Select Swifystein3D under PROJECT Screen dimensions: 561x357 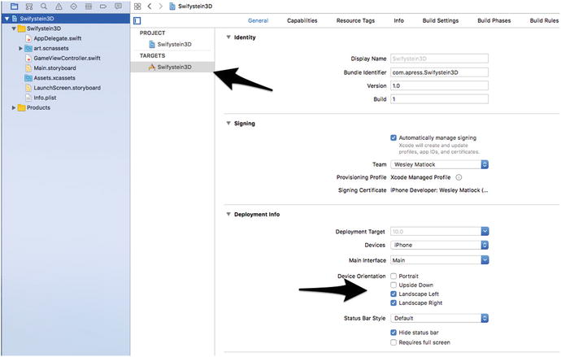tap(172, 45)
